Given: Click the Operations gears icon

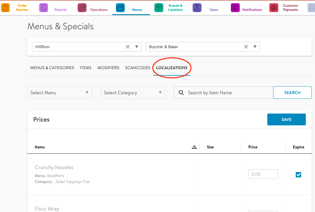Looking at the screenshot, I should point(82,8).
